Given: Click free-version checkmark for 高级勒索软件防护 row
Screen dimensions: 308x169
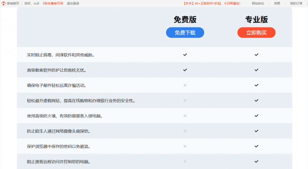Looking at the screenshot, I should 185,70.
